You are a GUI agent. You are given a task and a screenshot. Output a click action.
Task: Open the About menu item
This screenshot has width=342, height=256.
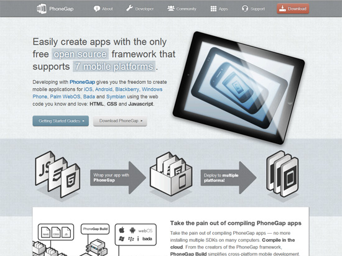click(103, 9)
